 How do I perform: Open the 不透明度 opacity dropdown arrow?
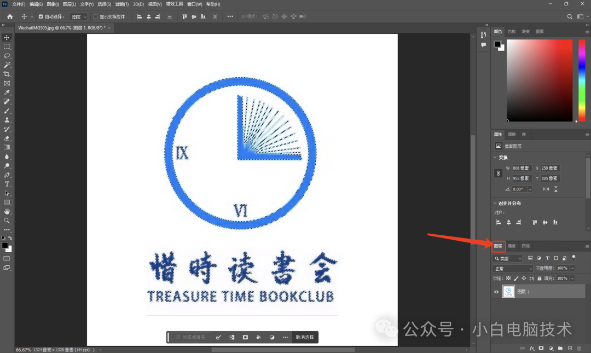point(572,268)
